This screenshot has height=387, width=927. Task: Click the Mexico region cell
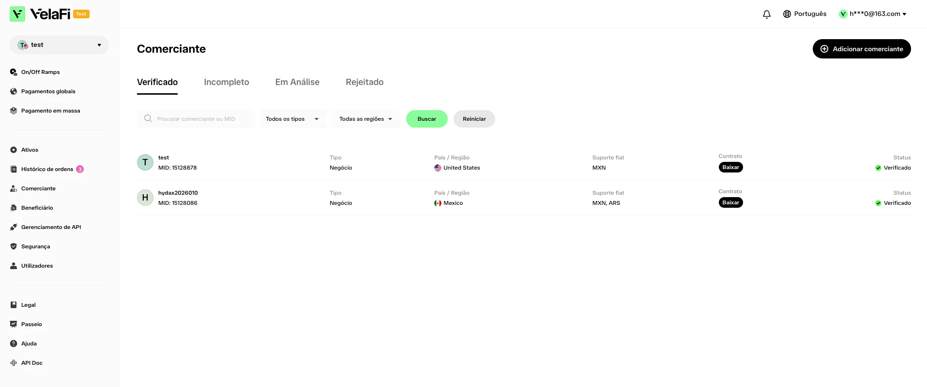click(449, 203)
